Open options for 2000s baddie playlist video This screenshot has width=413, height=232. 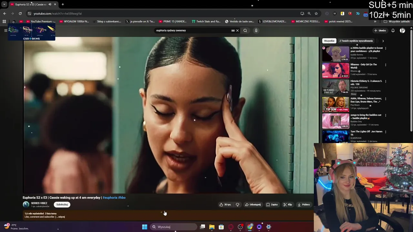(386, 48)
